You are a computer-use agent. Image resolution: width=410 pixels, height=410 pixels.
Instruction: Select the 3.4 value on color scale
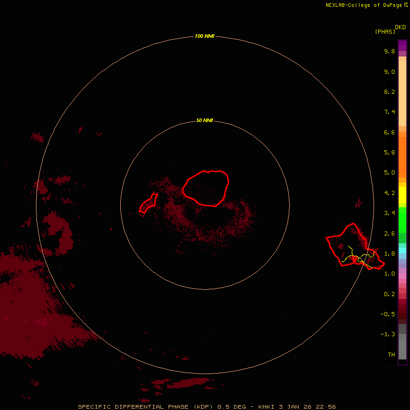click(x=389, y=213)
